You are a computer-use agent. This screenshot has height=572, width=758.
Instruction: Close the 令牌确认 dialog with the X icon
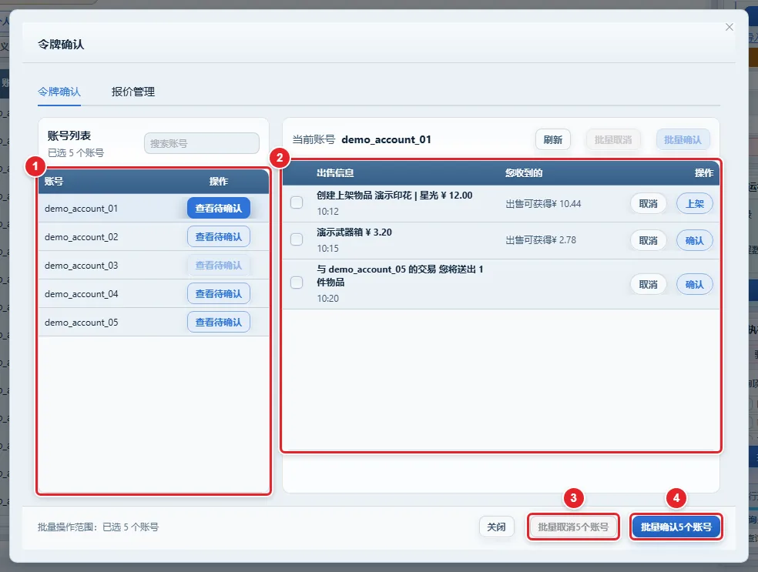(x=729, y=27)
